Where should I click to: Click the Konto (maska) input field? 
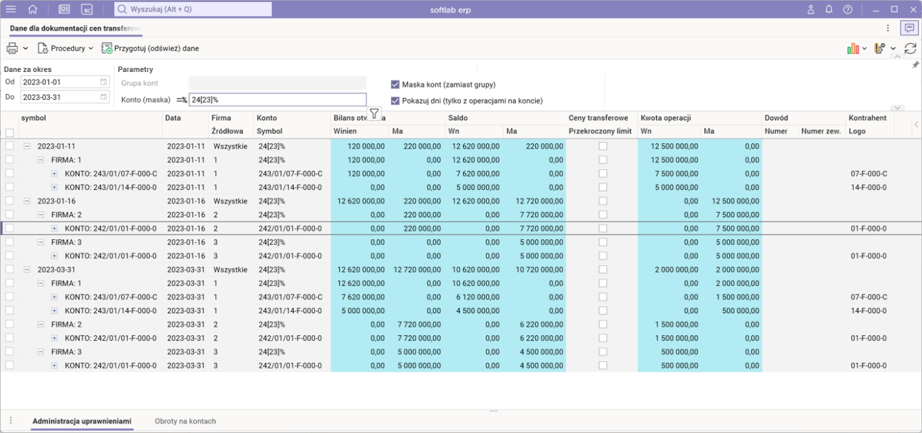(x=277, y=100)
